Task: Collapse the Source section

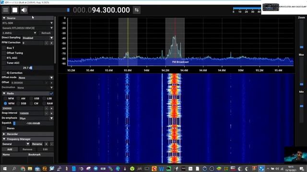Action: (27, 18)
